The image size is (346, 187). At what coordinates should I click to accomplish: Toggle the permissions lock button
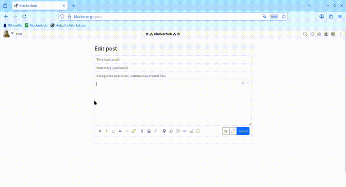pyautogui.click(x=233, y=131)
